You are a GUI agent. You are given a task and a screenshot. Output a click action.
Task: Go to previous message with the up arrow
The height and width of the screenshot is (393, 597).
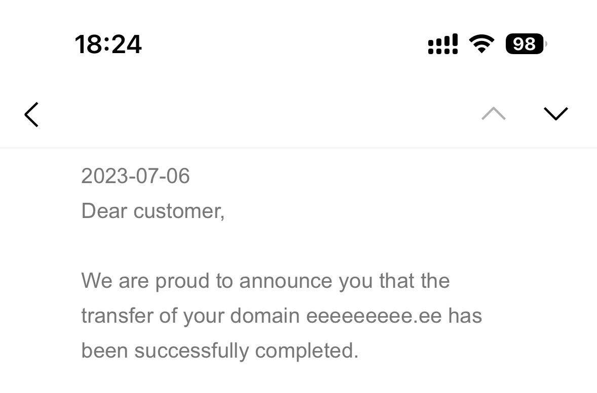[x=493, y=114]
